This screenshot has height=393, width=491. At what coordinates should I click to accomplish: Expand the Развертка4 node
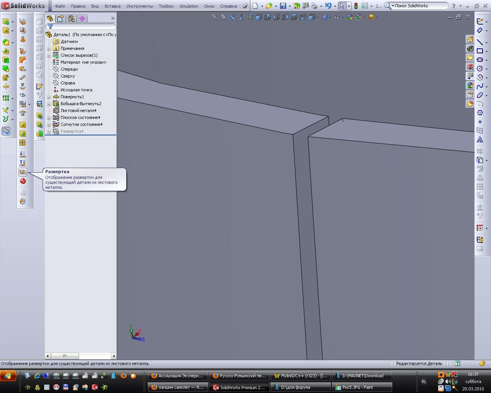[49, 132]
